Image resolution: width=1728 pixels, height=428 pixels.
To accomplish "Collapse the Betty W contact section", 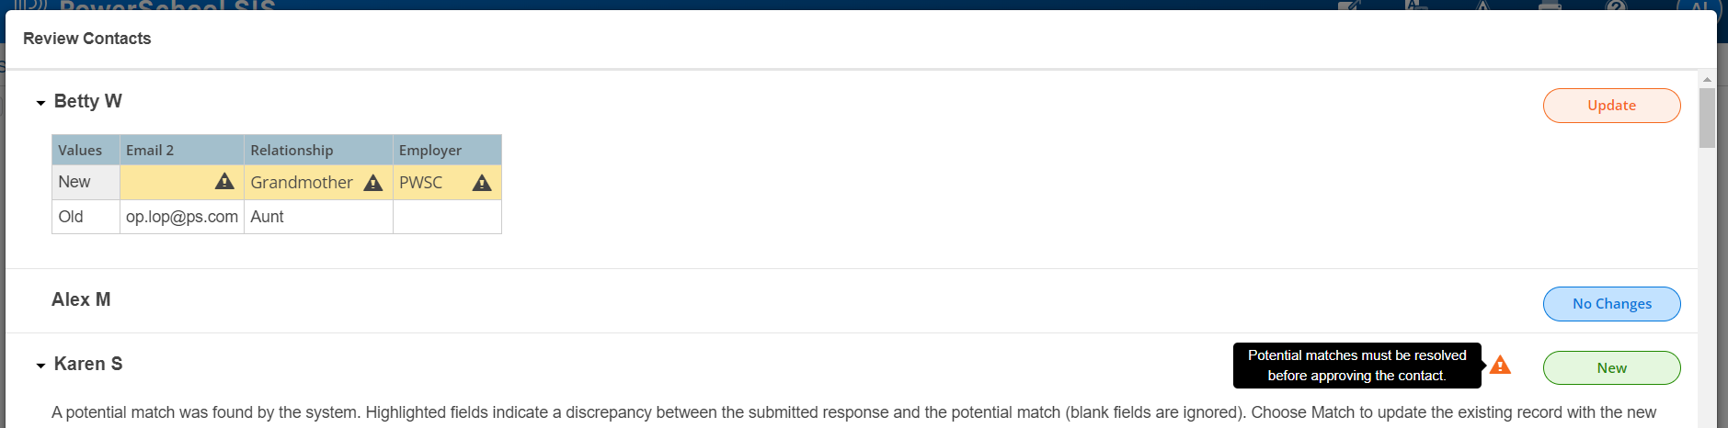I will point(40,103).
